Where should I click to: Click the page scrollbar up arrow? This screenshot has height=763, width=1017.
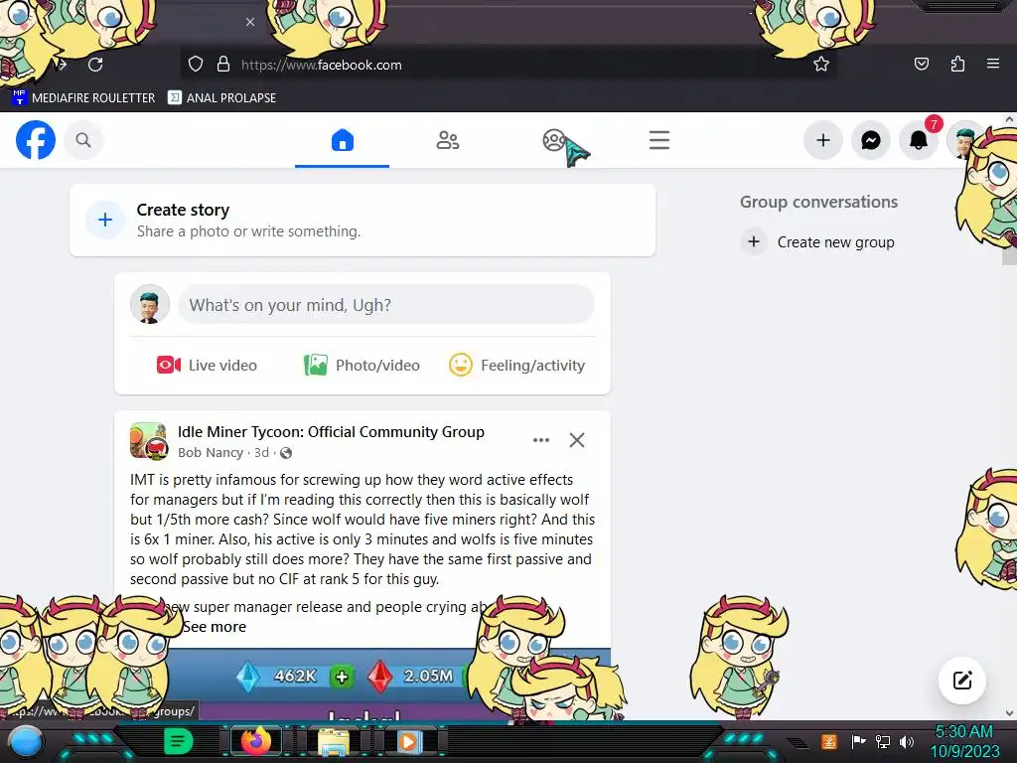click(x=1009, y=119)
